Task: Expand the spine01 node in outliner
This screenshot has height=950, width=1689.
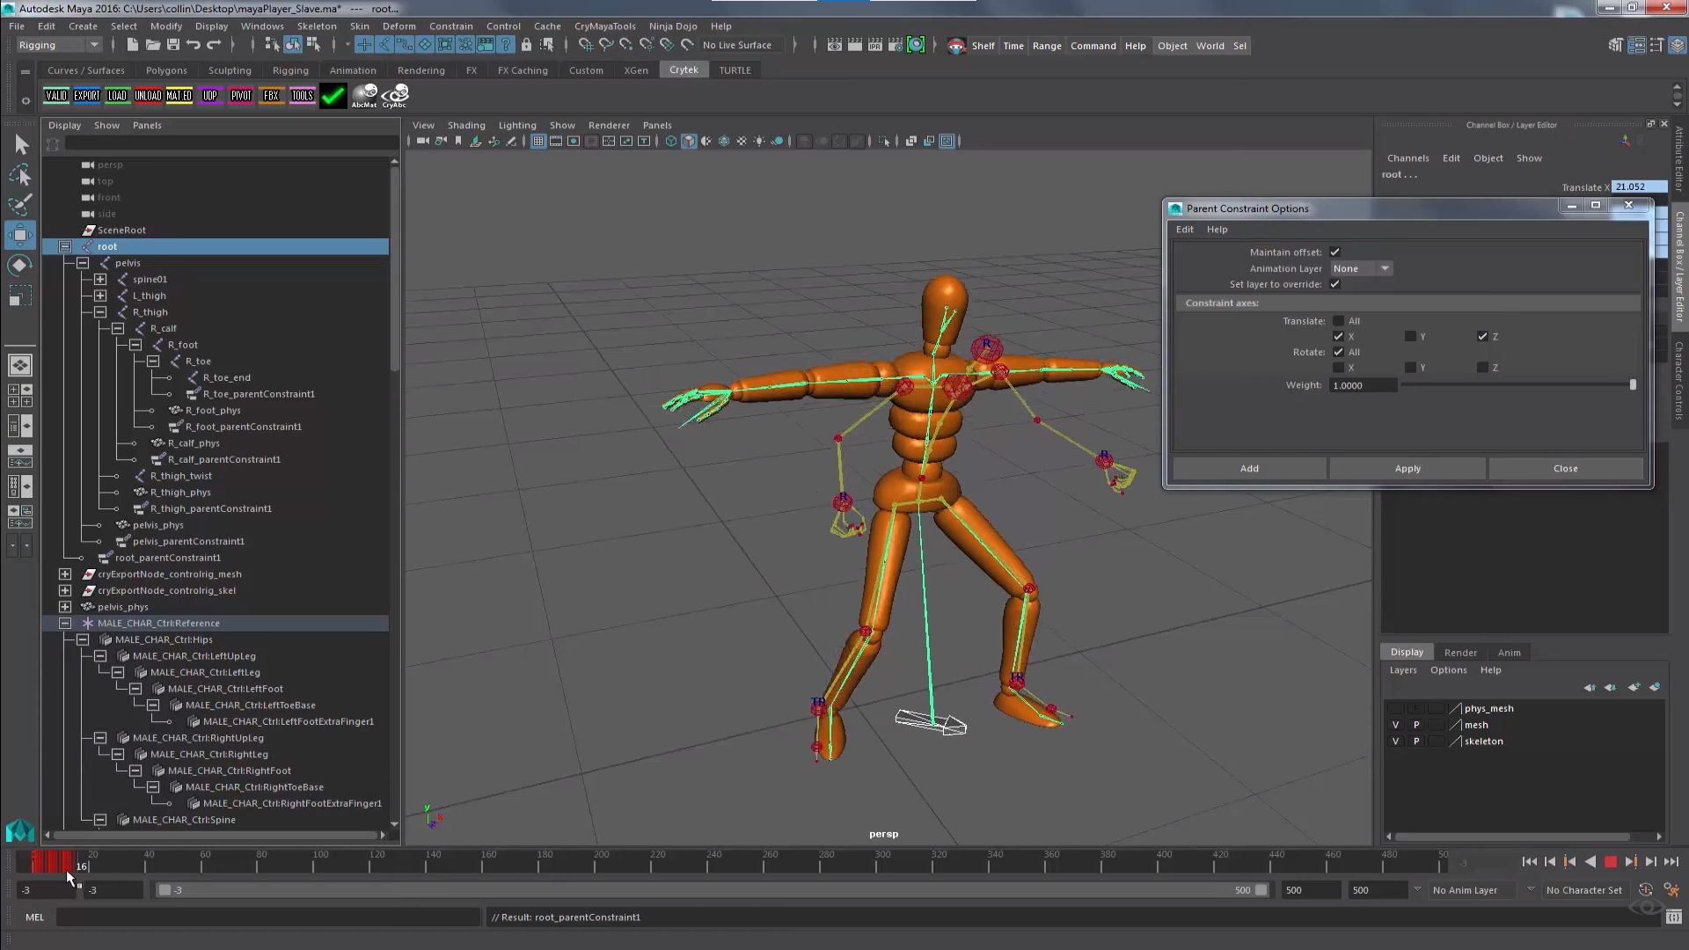Action: click(100, 280)
